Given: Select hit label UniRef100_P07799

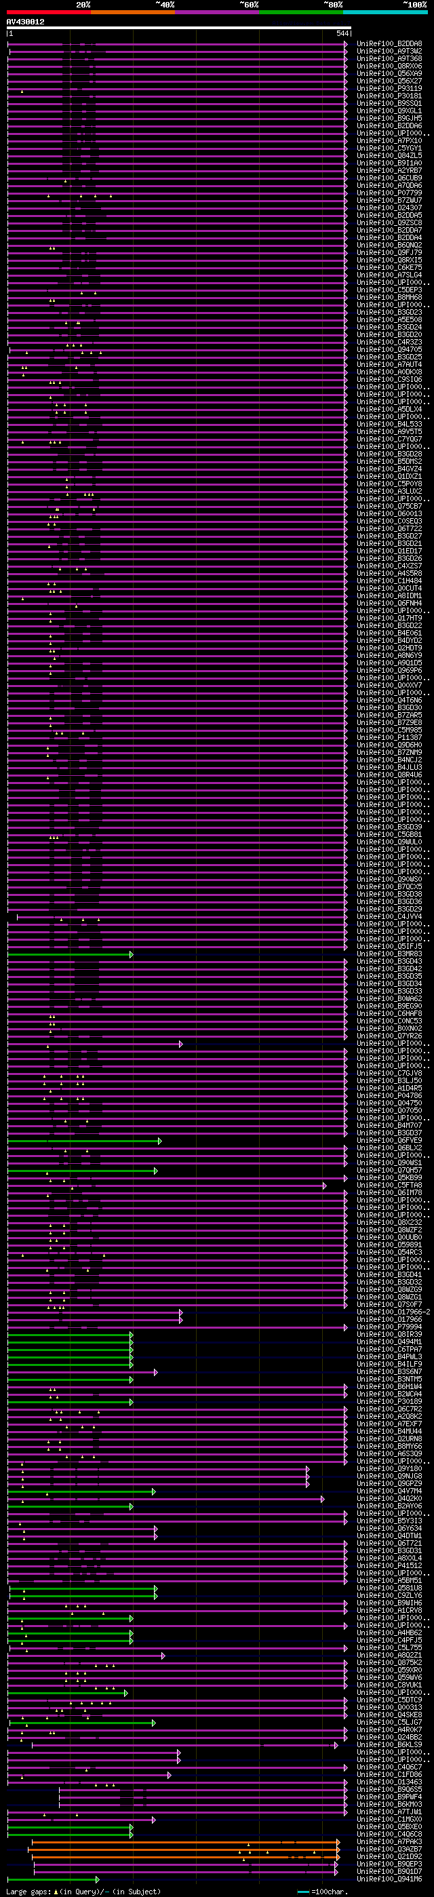Looking at the screenshot, I should point(389,193).
